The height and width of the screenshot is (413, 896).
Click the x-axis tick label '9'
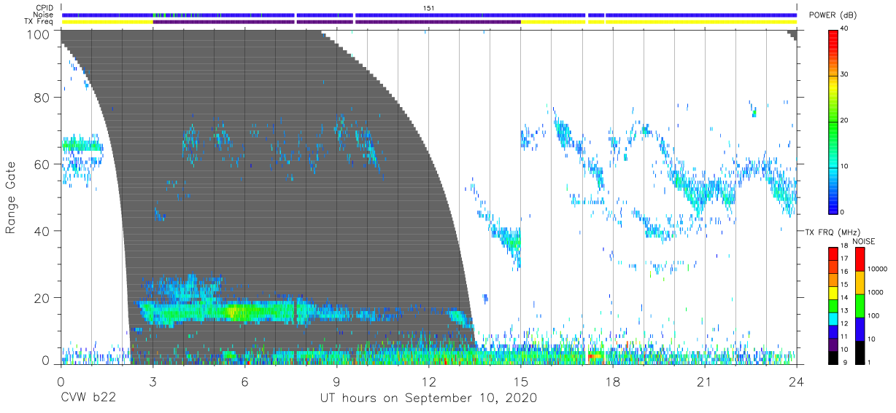(x=336, y=382)
